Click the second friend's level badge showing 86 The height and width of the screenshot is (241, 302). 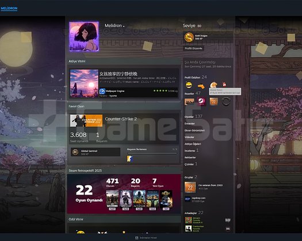coord(228,229)
